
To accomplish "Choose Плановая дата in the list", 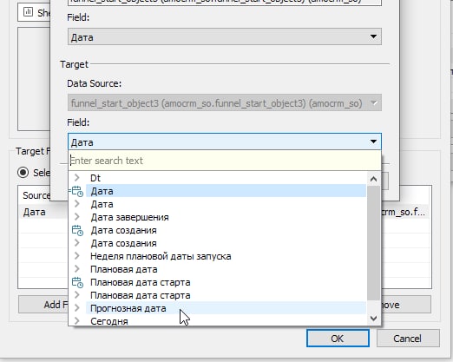I will [226, 269].
